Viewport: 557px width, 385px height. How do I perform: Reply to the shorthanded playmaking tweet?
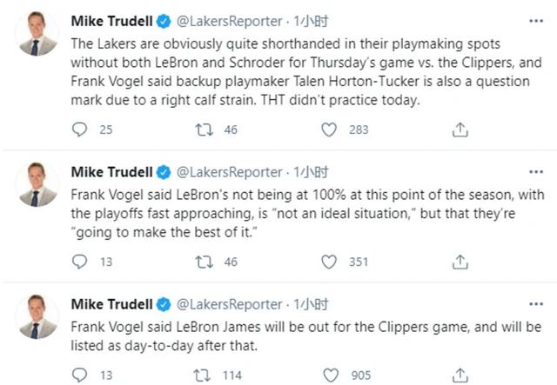point(79,129)
